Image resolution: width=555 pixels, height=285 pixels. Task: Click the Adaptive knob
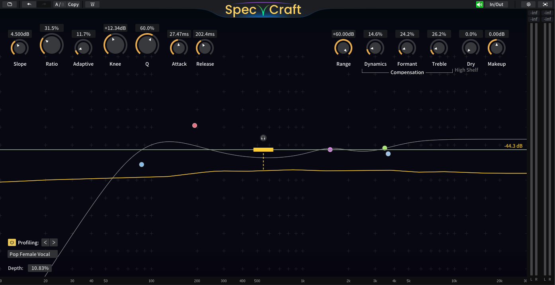[x=83, y=48]
